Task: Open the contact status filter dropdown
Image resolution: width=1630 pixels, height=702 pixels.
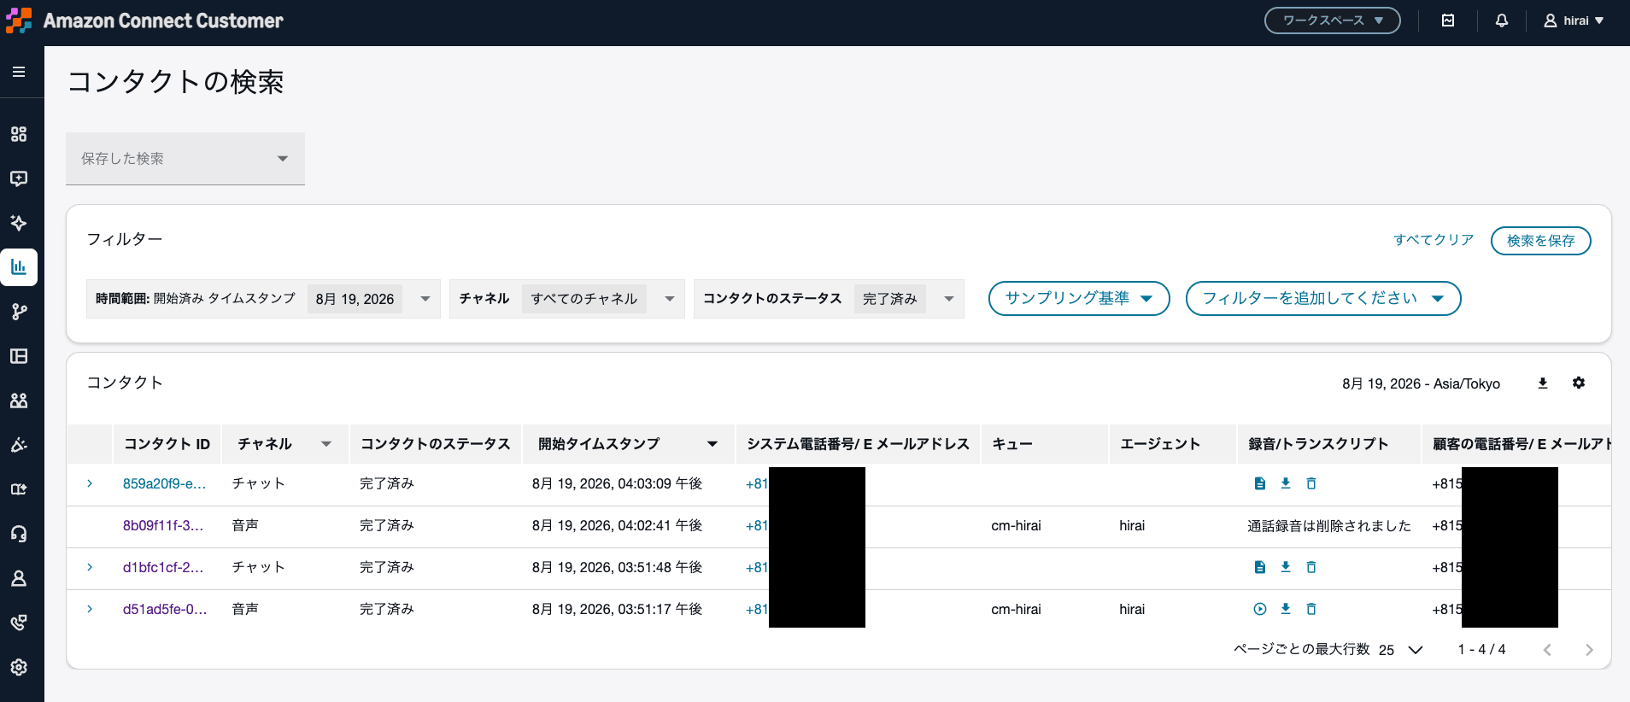Action: [829, 299]
